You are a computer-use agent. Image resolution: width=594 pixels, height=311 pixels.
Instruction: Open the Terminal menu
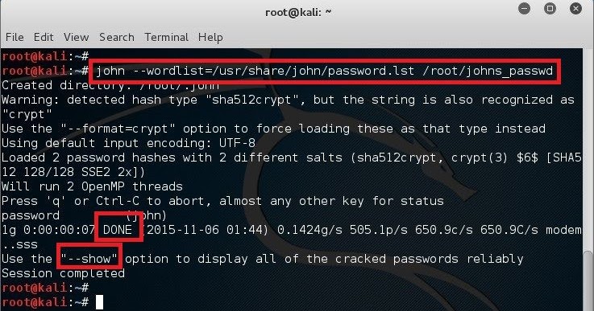[166, 37]
